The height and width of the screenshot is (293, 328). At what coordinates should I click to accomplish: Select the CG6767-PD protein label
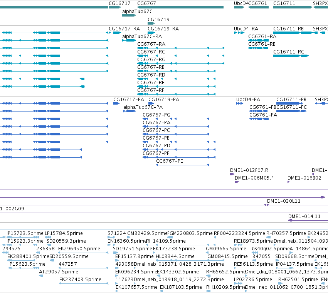156,145
